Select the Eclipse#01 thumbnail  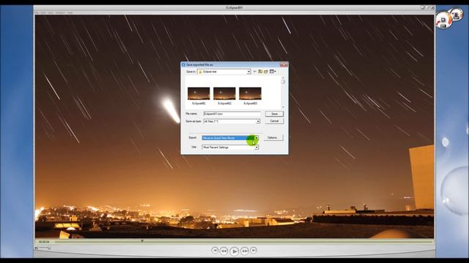199,94
